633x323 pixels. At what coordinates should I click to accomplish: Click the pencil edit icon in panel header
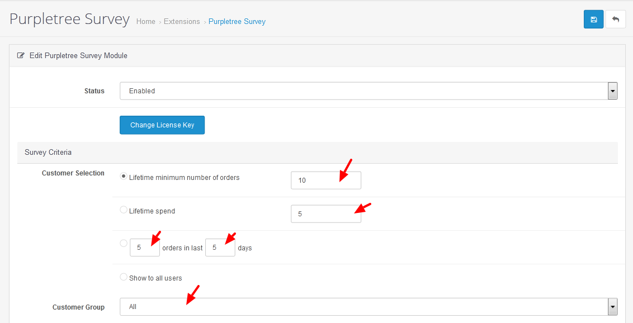coord(21,56)
